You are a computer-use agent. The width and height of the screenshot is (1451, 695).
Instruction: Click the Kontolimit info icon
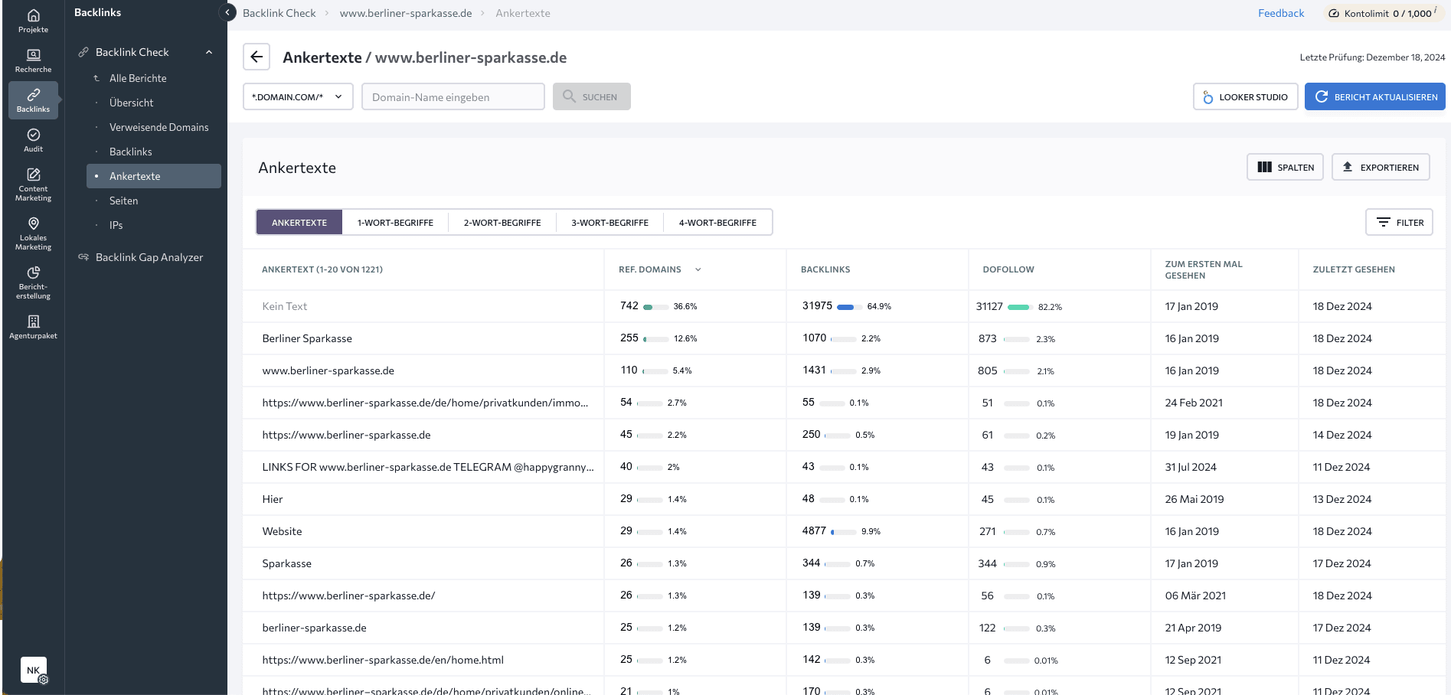tap(1436, 10)
